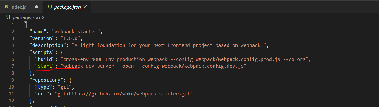
Task: Close the package.json tab
Action: tap(86, 6)
